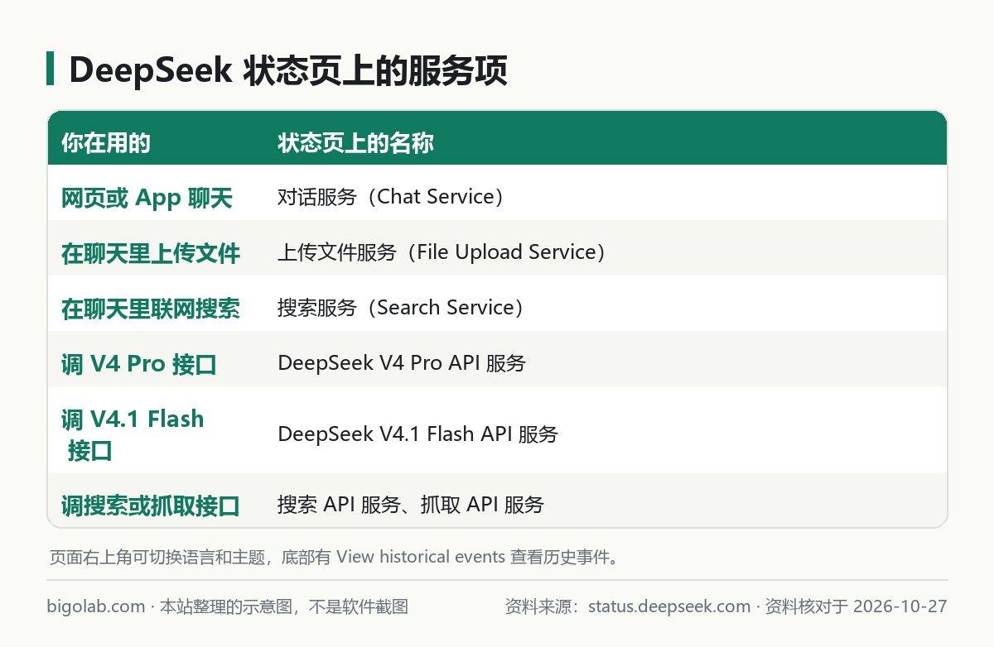Click the footer text 'bigolab.com · 本站整理的示意图'
The width and height of the screenshot is (994, 647).
pos(171,606)
